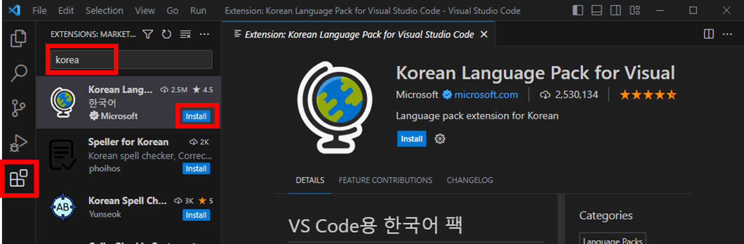Install Speller for Korean extension

(196, 169)
